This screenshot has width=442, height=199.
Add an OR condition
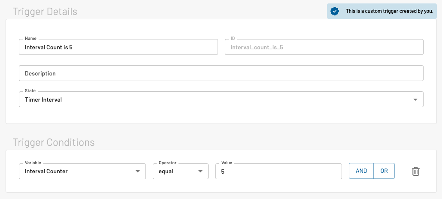(x=384, y=171)
